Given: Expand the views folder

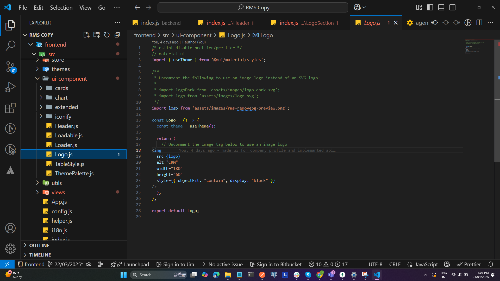Looking at the screenshot, I should 58,192.
